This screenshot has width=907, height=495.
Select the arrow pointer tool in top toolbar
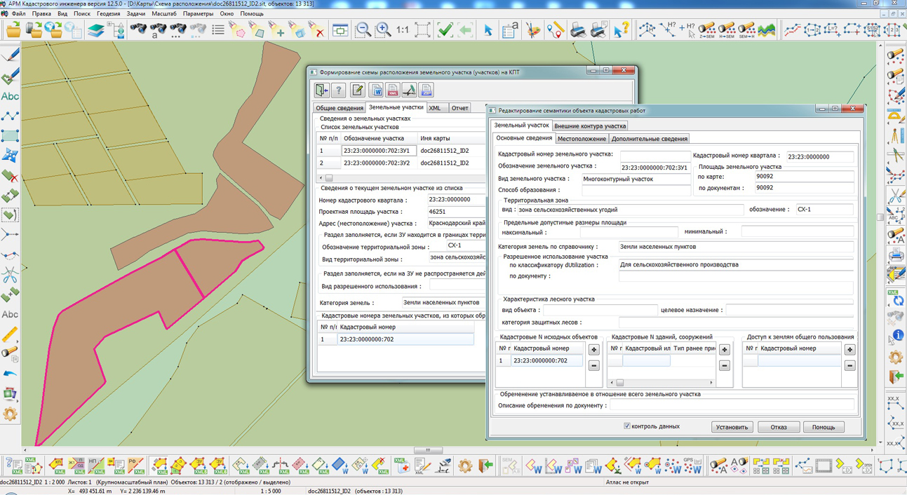click(488, 29)
